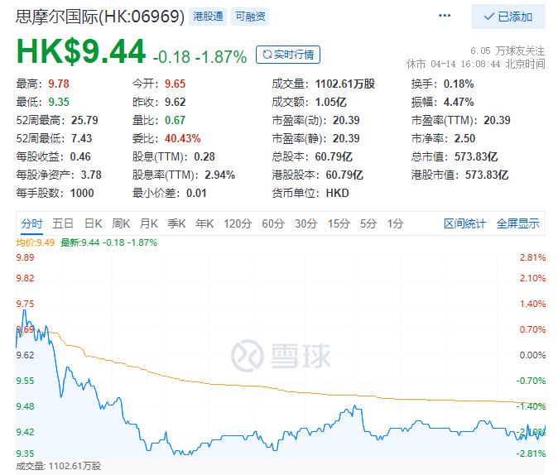Click the 港股市值 value 573.83亿
Screen dimensions: 558x475
click(x=487, y=175)
